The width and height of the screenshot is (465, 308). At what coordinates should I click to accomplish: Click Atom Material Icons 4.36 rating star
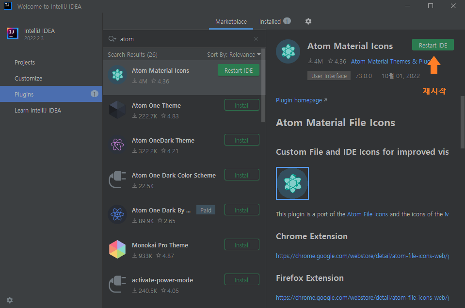click(154, 81)
